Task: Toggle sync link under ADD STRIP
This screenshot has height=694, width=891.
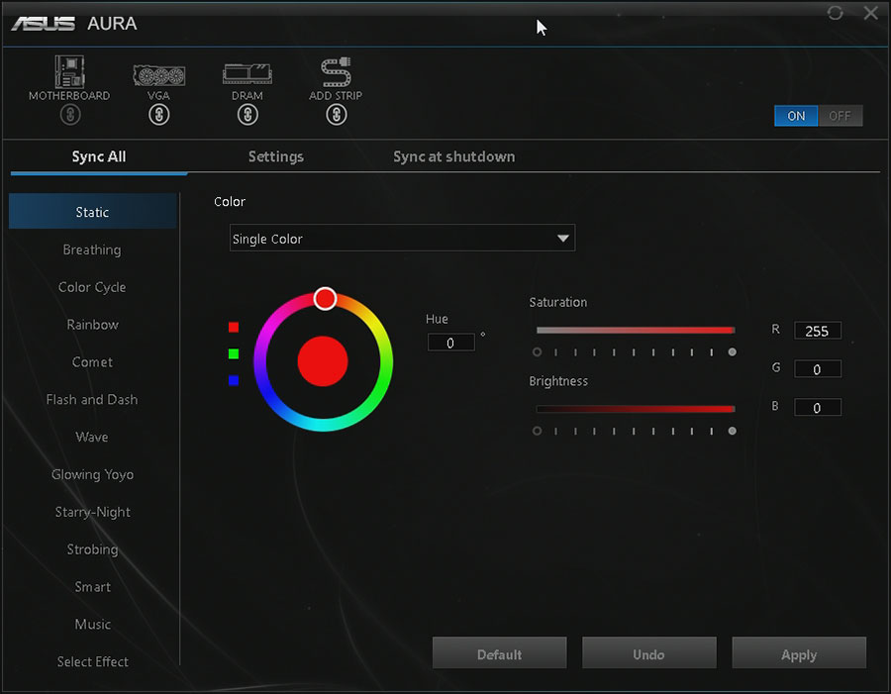Action: tap(337, 116)
